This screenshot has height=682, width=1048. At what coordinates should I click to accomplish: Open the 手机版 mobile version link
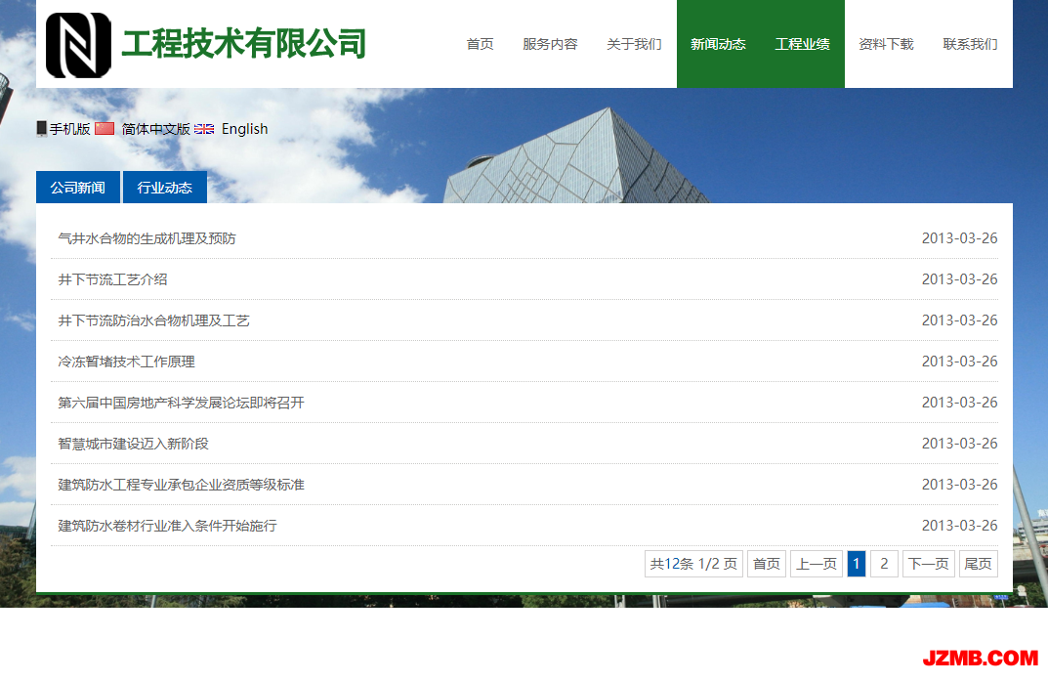click(x=70, y=129)
